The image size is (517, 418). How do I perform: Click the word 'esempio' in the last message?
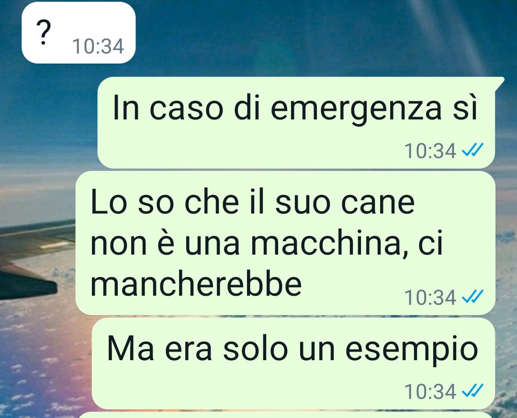[x=412, y=351]
